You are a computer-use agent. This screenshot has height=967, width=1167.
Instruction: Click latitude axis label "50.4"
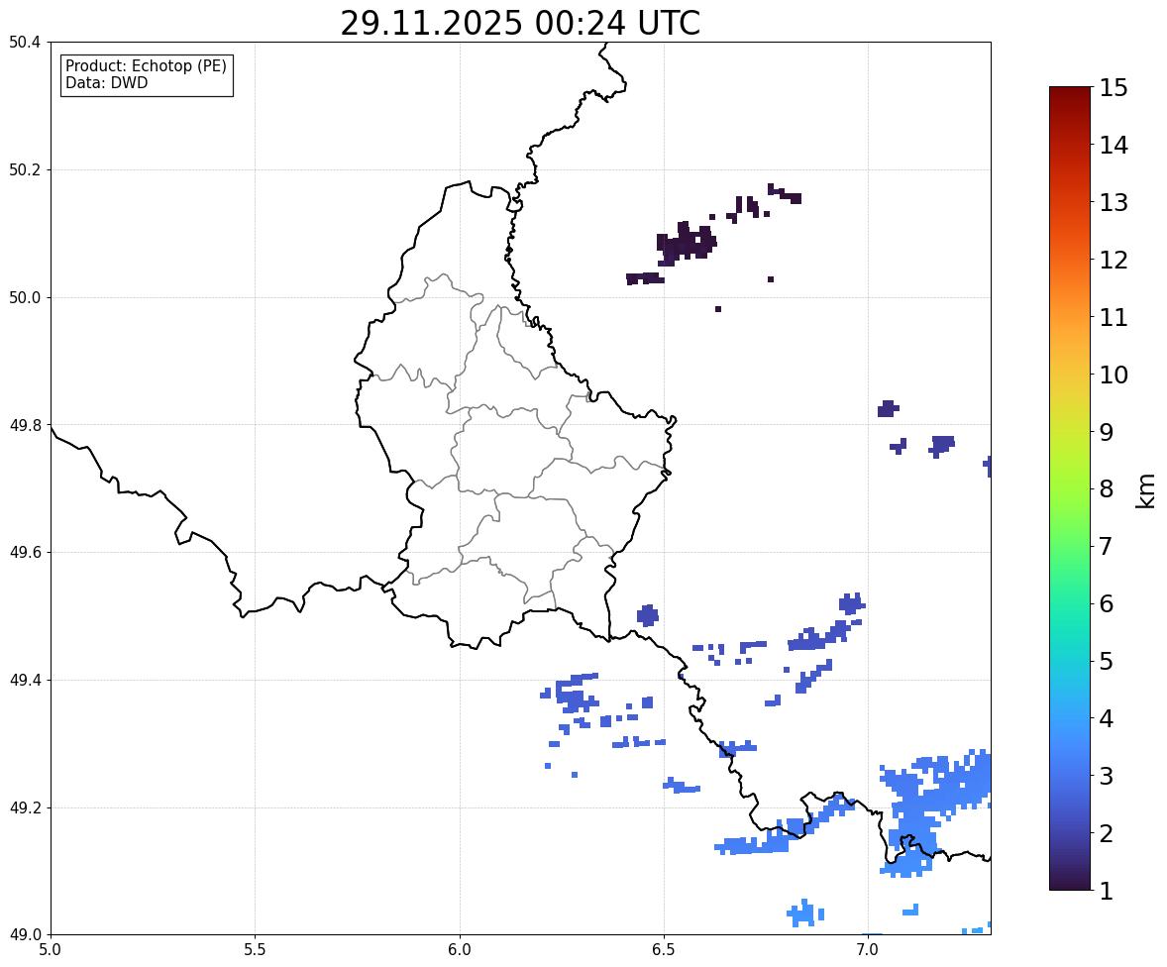[25, 43]
